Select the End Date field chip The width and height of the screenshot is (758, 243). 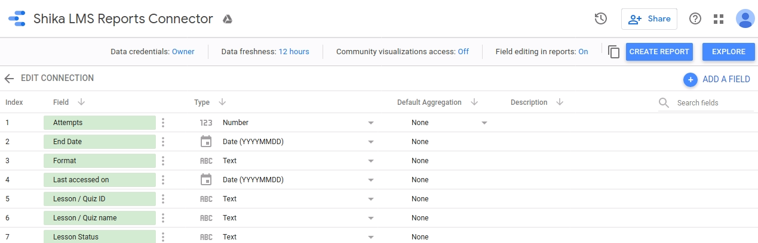pos(100,142)
